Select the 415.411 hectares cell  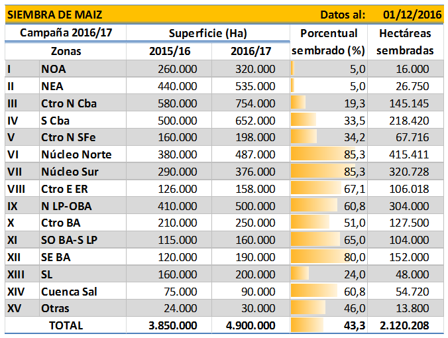point(406,154)
